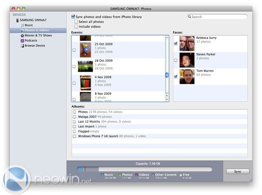Viewport: 262px width, 195px height.
Task: Open Music in the sidebar
Action: coord(29,25)
